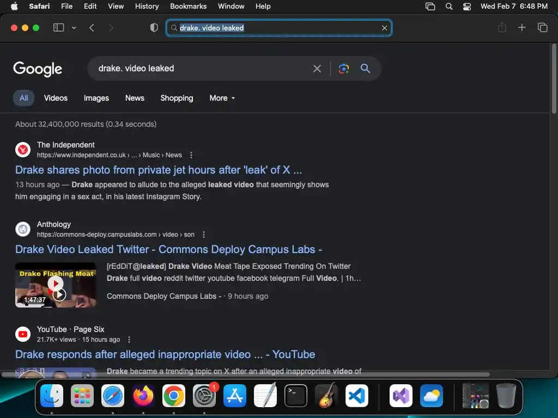Open Drake Video Leaked Twitter link
558x418 pixels.
coord(168,249)
